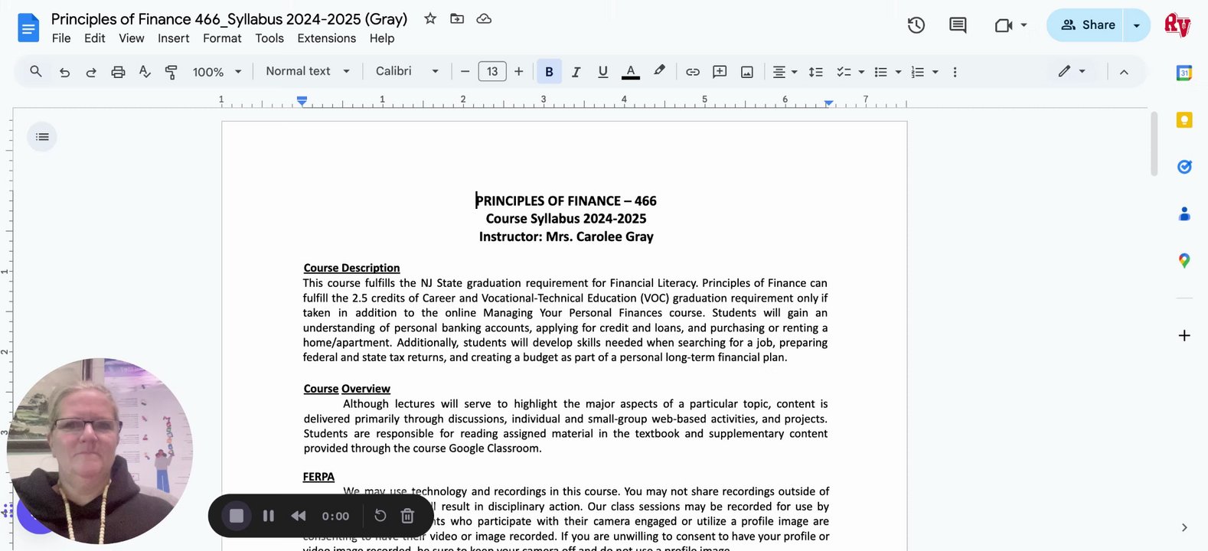
Task: Open the editing mode pencil dropdown
Action: click(1072, 71)
